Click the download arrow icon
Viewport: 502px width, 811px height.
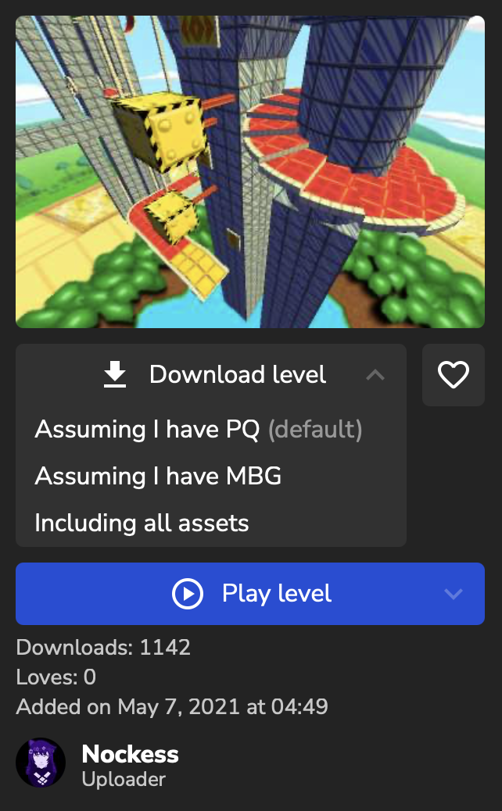[115, 374]
